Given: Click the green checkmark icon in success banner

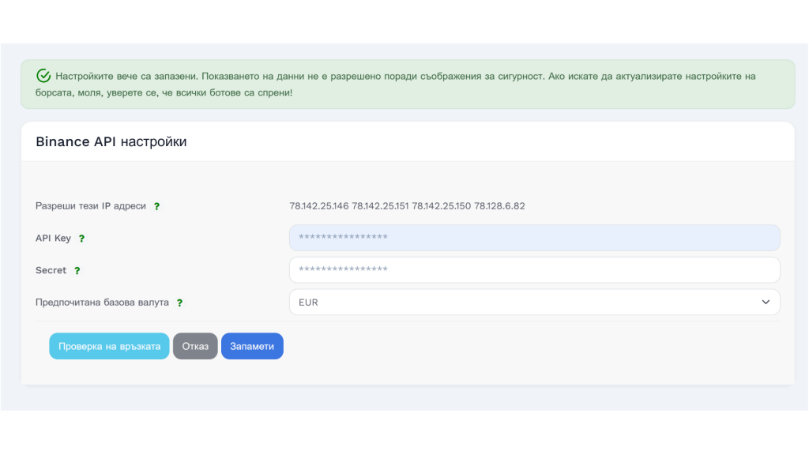Looking at the screenshot, I should [43, 76].
